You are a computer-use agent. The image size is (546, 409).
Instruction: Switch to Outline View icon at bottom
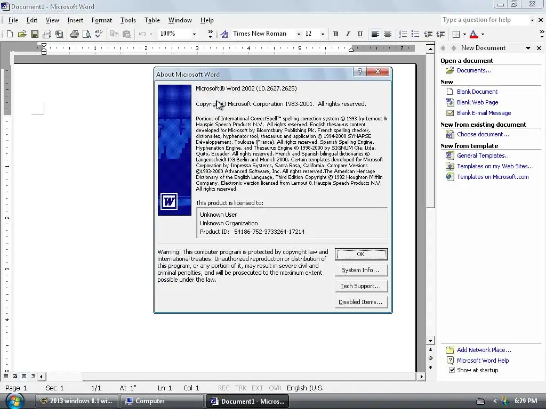33,377
